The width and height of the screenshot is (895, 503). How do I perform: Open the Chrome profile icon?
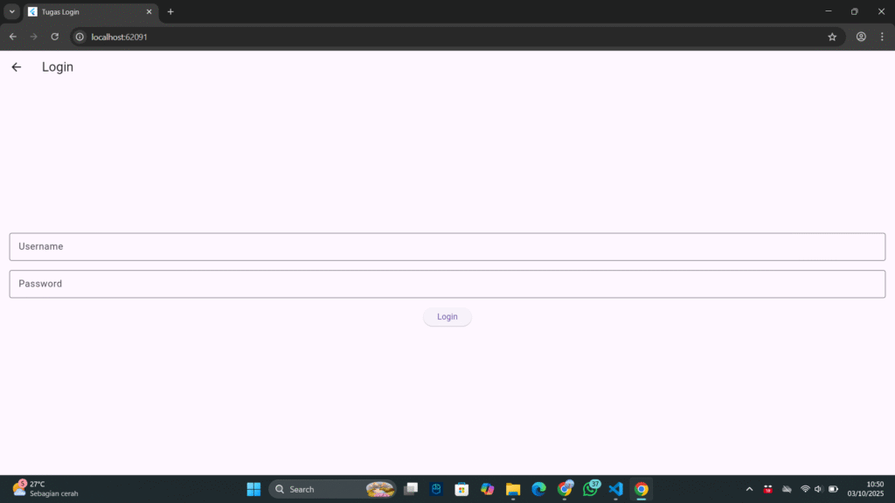tap(861, 37)
